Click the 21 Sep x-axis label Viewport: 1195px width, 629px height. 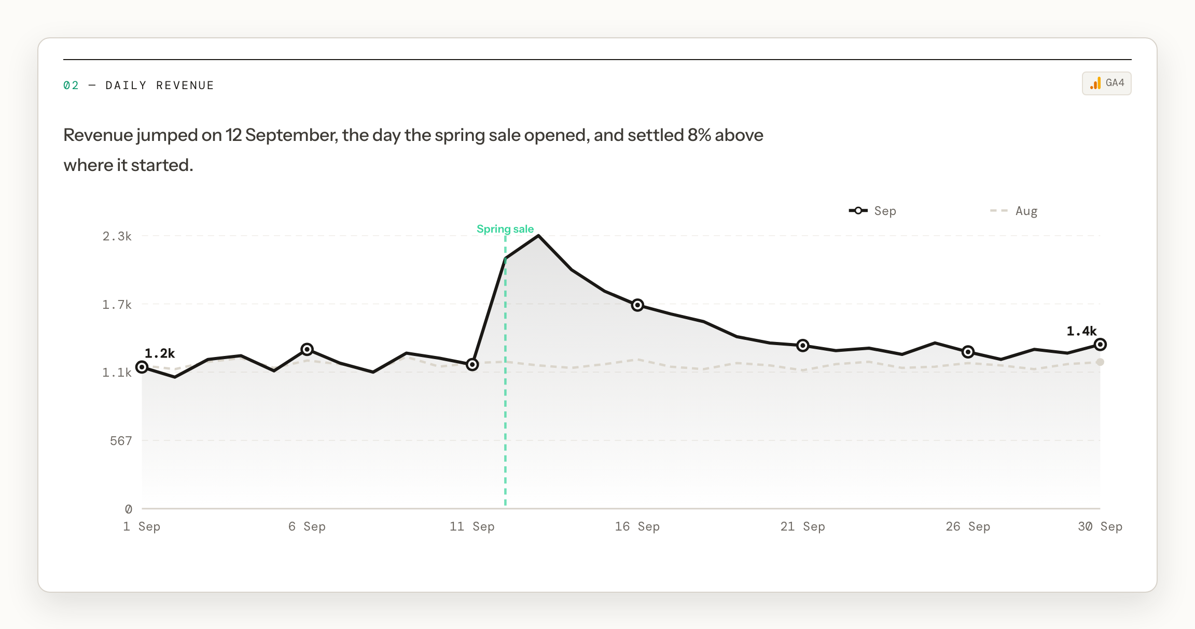coord(802,526)
